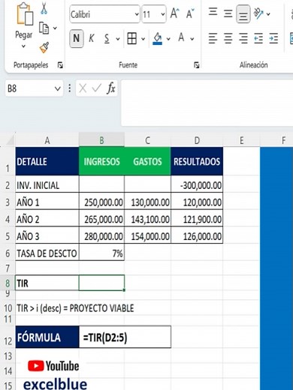Open the Fuente dialog launcher
The height and width of the screenshot is (390, 293).
click(197, 65)
